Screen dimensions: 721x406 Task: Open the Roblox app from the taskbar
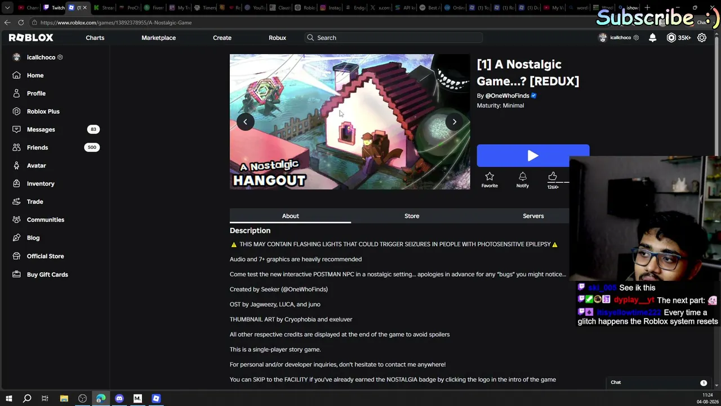156,399
